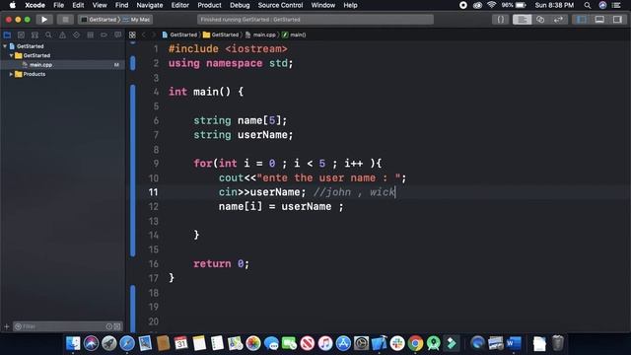Collapse the GetStarted project root triangle
Viewport: 631px width, 355px height.
pos(5,46)
